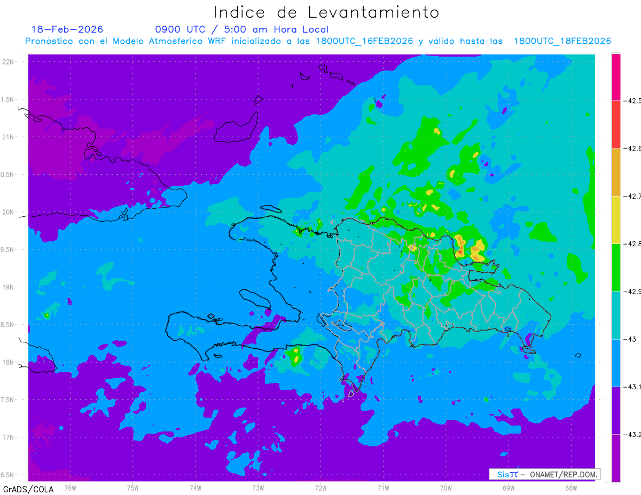Click the green swatch in the color legend
641x495 pixels.
pos(616,267)
